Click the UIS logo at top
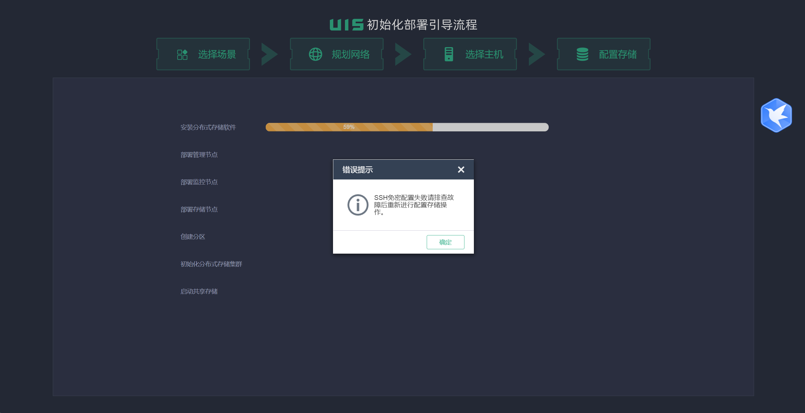This screenshot has width=805, height=413. (347, 25)
